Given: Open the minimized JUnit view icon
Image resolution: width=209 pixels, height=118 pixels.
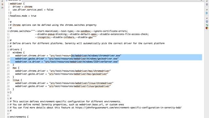Looking at the screenshot, I should click(x=2, y=8).
